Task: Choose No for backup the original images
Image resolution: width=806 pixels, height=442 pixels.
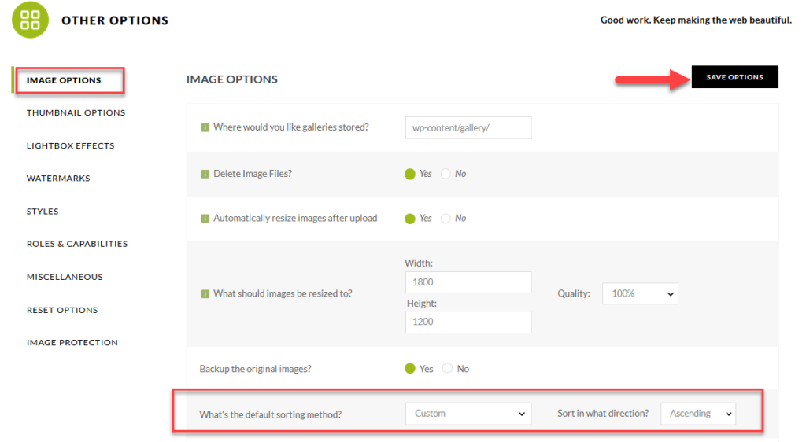Action: tap(448, 369)
